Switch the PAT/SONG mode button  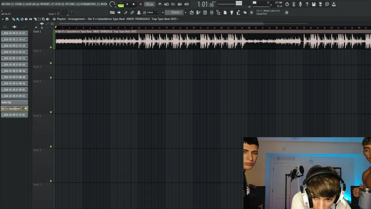point(121,4)
